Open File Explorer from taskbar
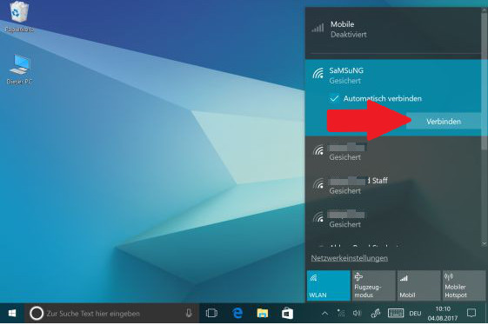 pos(263,313)
